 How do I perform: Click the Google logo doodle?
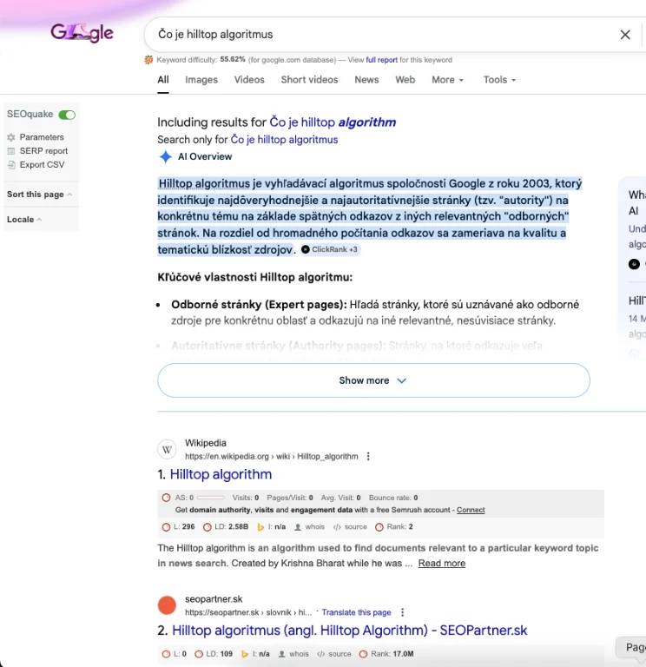point(82,34)
